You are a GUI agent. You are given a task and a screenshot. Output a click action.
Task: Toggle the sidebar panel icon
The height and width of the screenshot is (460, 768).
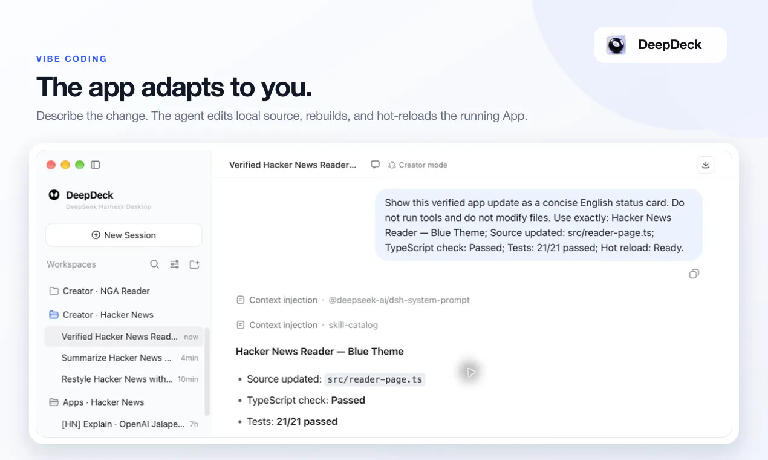click(96, 165)
